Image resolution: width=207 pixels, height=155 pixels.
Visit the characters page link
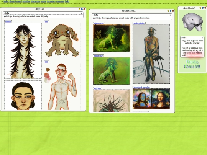(35, 2)
